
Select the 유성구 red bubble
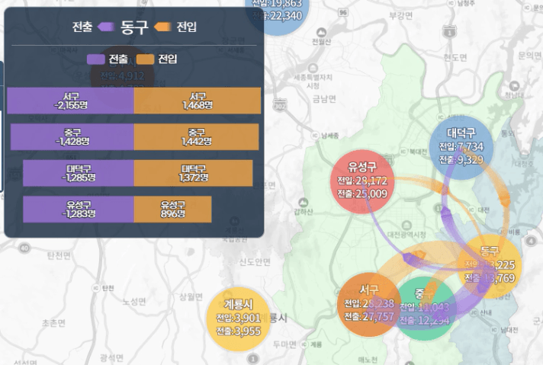362,181
